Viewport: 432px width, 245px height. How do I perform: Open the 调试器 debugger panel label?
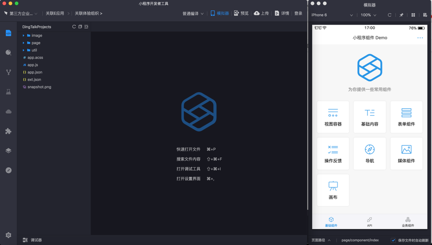coord(36,240)
